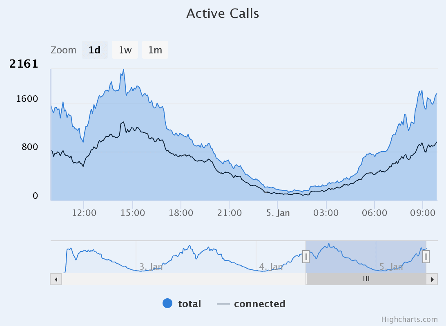Click the 15:00 x-axis tick label

pyautogui.click(x=132, y=213)
